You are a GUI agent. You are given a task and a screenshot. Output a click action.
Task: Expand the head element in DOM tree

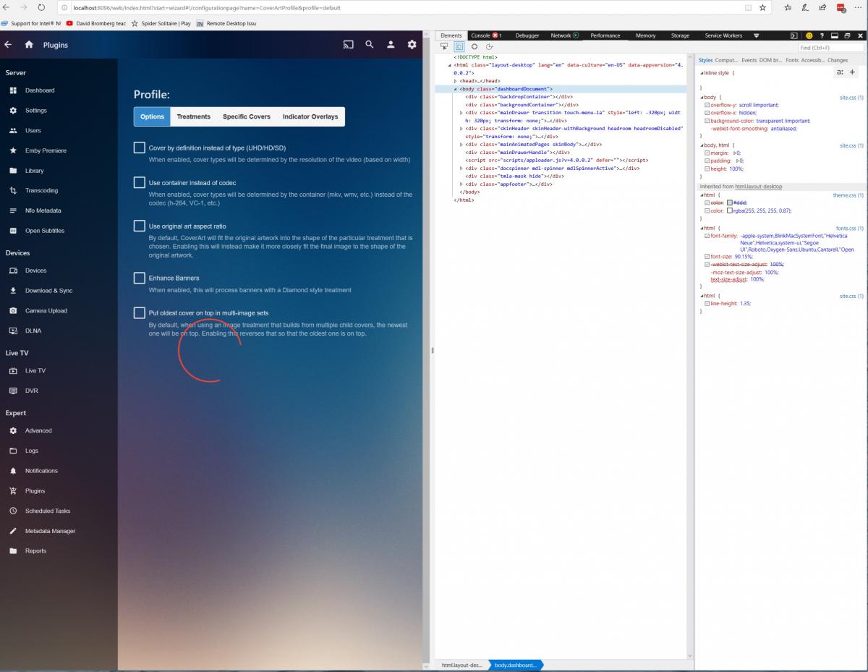click(x=456, y=81)
